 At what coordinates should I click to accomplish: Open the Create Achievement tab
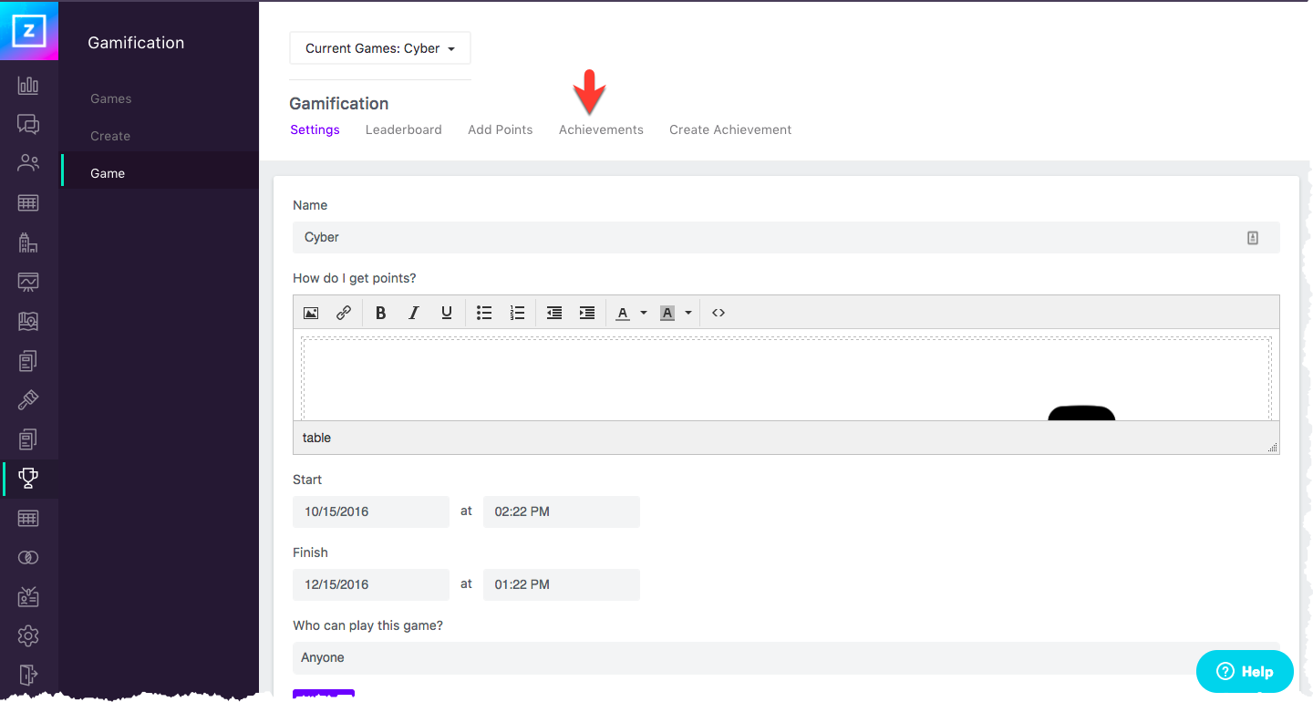tap(730, 129)
